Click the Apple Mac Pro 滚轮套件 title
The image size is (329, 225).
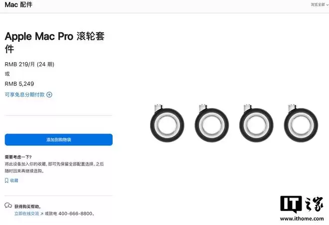pyautogui.click(x=54, y=42)
